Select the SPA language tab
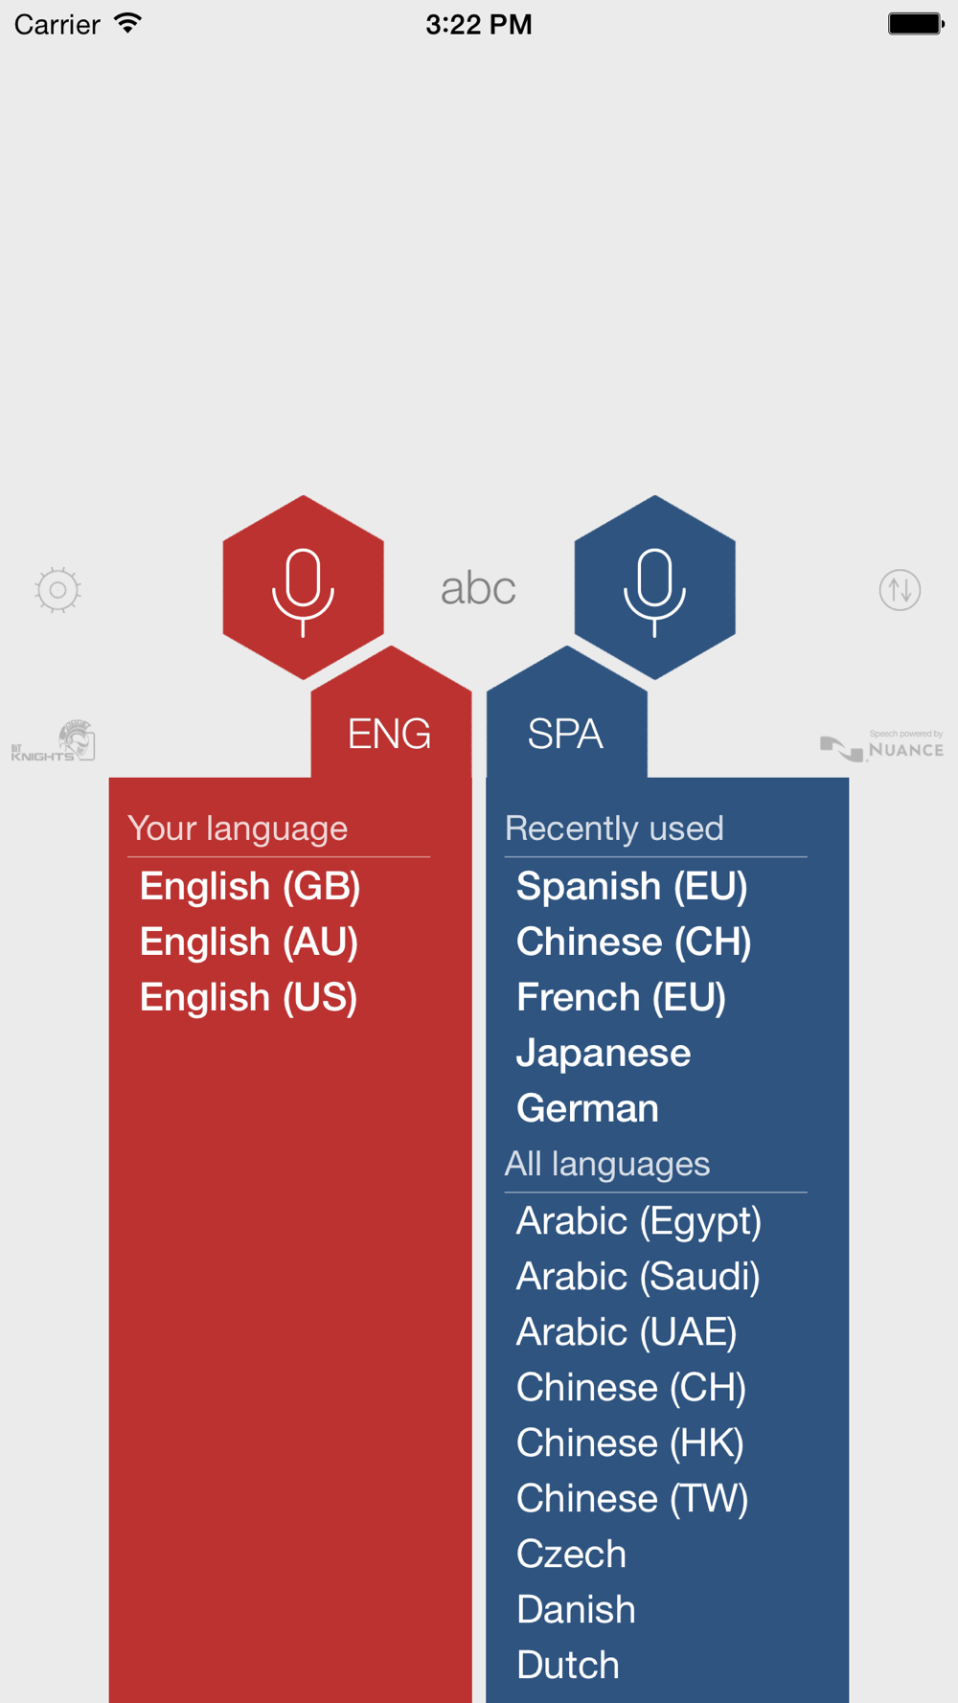The height and width of the screenshot is (1703, 958). pyautogui.click(x=566, y=734)
